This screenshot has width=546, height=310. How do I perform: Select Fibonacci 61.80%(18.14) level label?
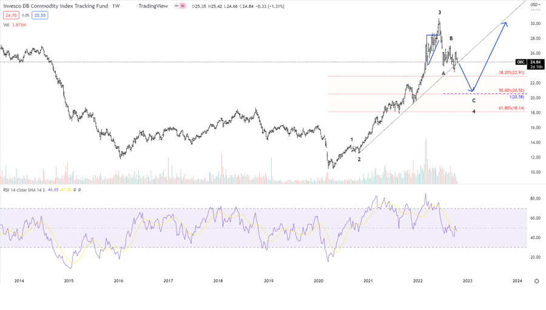tap(511, 108)
